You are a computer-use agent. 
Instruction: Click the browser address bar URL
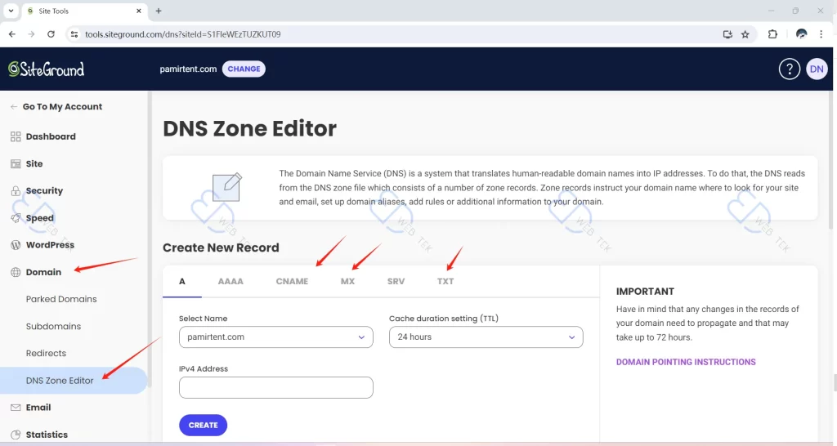[182, 34]
